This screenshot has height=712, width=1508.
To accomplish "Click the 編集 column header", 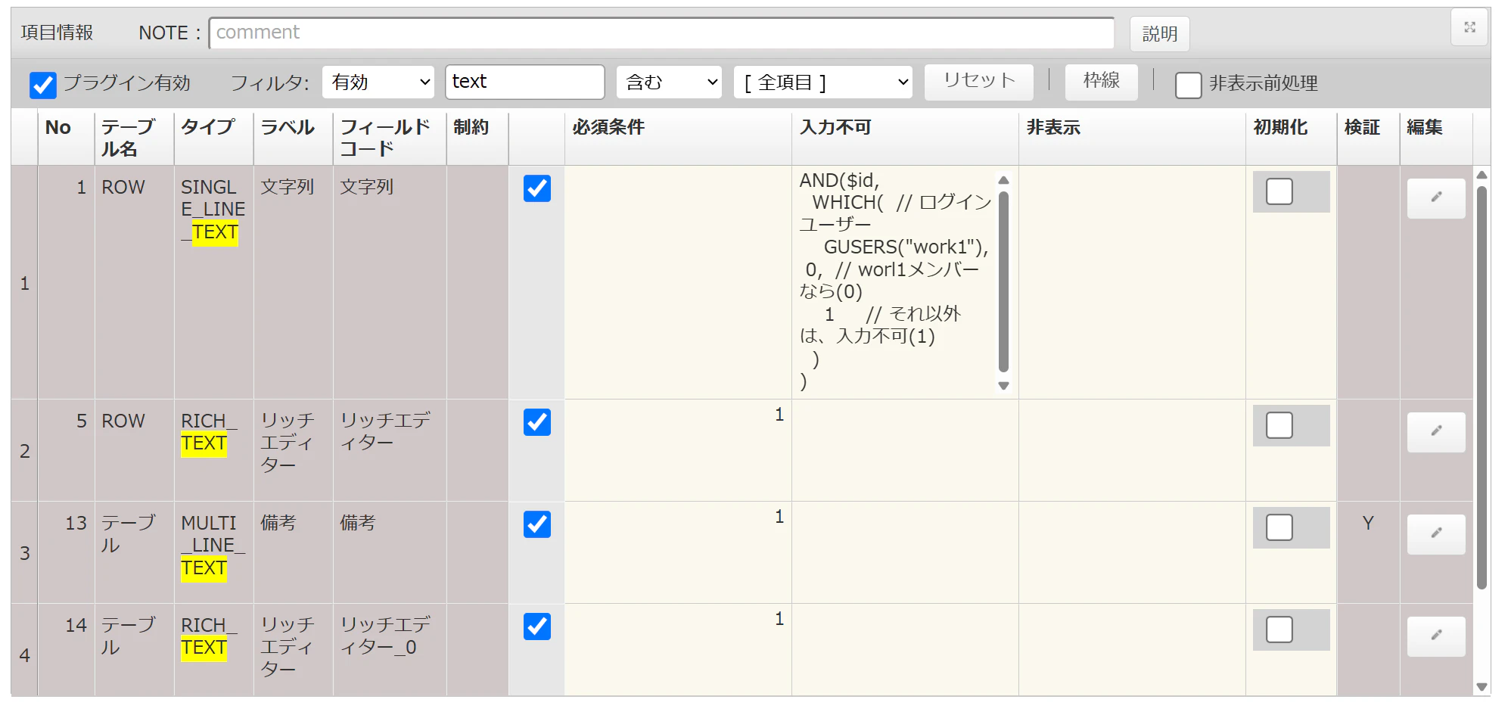I will pos(1436,137).
